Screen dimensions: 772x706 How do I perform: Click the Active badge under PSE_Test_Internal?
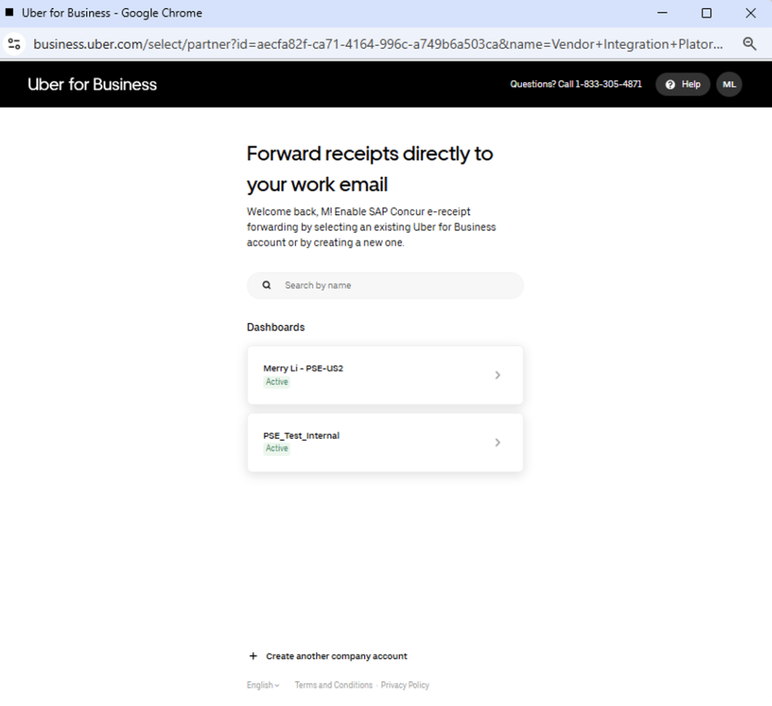click(277, 448)
